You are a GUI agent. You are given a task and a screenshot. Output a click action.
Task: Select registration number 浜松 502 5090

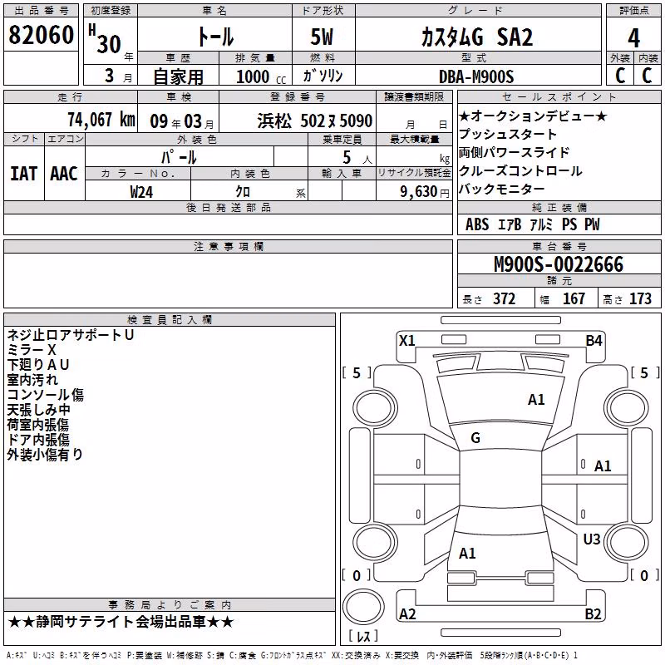(315, 121)
